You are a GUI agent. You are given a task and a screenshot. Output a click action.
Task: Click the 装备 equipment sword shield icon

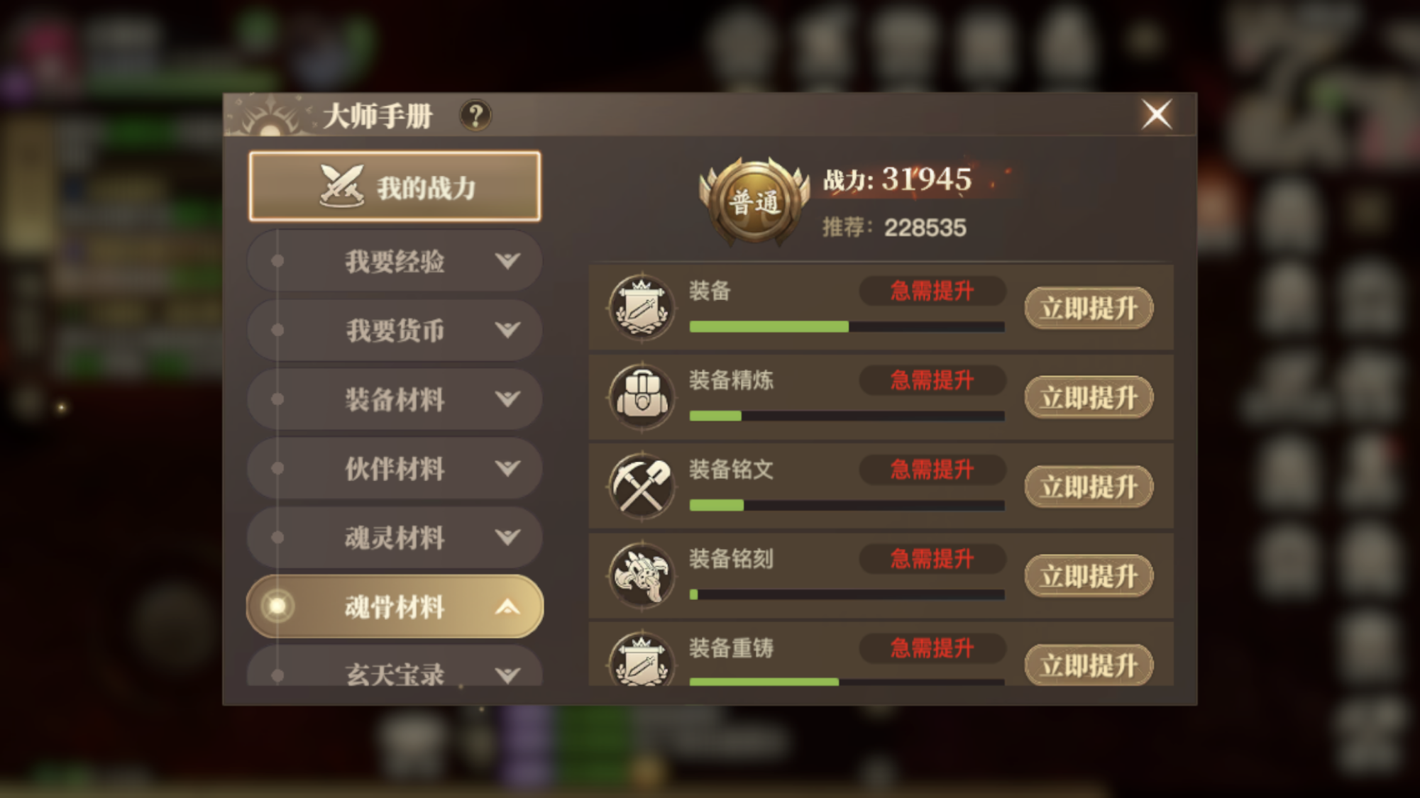642,308
